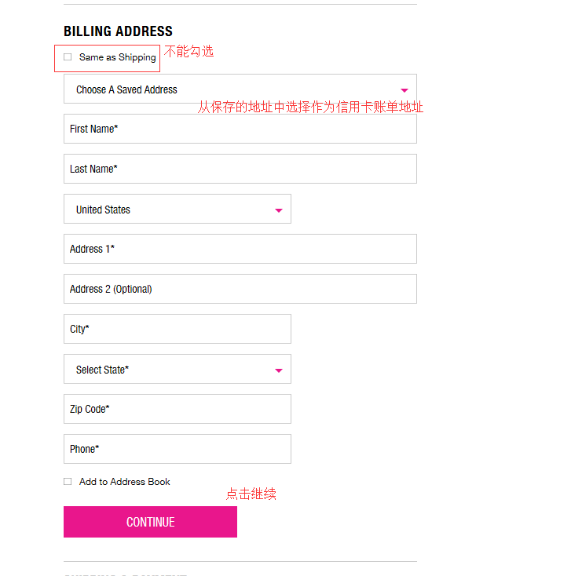Screen dimensions: 582x576
Task: Open the Choose A Saved Address dropdown
Action: coord(228,89)
